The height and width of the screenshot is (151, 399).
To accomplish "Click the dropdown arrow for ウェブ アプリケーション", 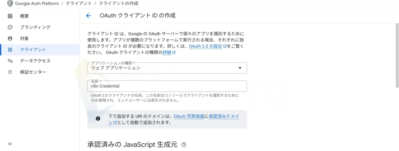I will click(x=240, y=68).
